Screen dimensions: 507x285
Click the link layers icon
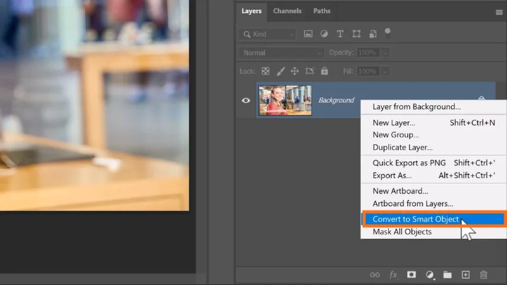(375, 275)
